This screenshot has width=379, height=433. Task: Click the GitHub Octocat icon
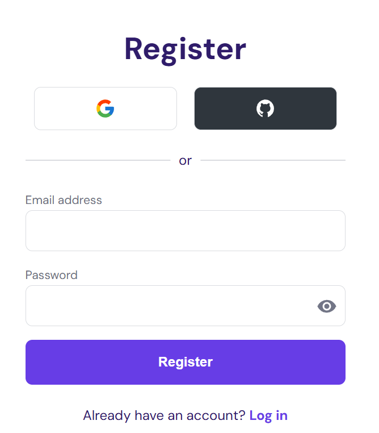[x=265, y=109]
